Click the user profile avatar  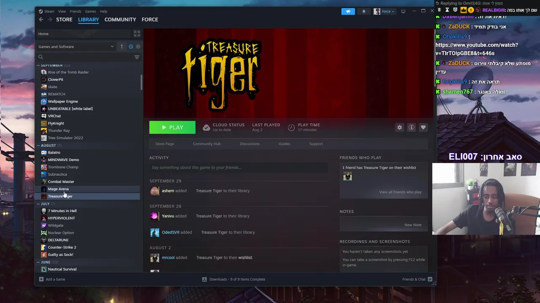[377, 11]
